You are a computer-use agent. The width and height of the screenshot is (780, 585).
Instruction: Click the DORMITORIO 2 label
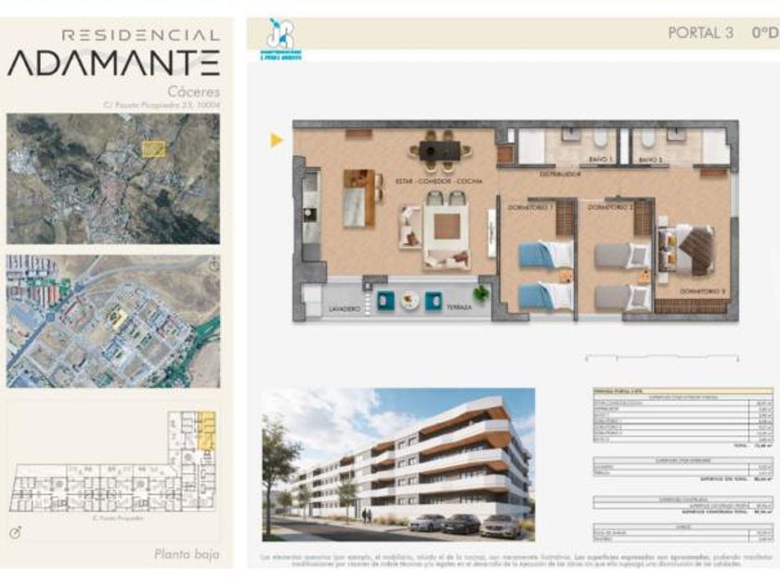coord(610,207)
